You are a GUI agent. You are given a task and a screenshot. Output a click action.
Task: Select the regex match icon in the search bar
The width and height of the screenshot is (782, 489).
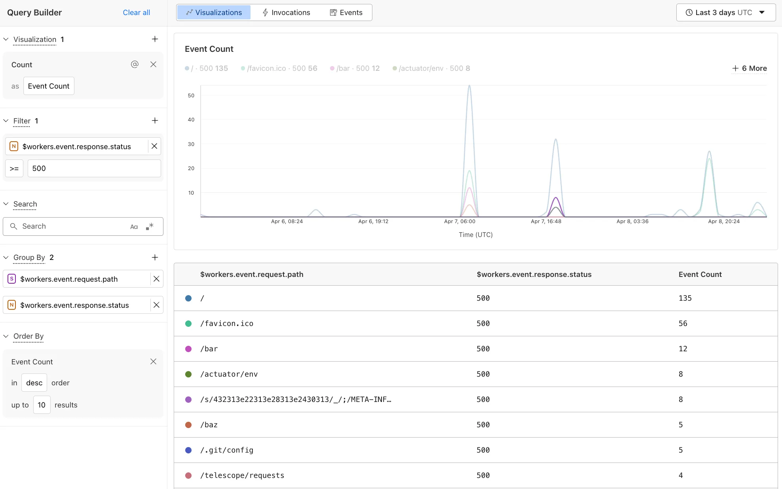(150, 226)
